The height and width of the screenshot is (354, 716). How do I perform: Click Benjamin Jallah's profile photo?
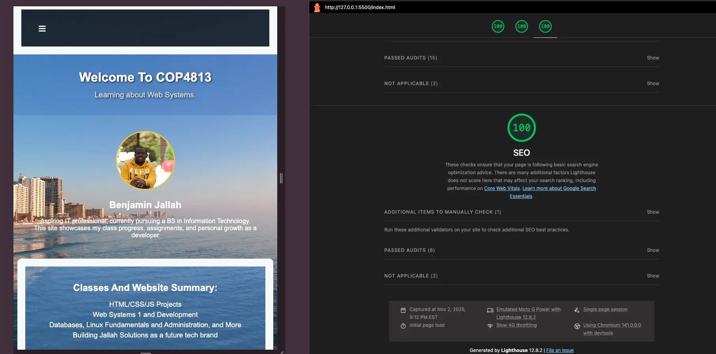(145, 160)
